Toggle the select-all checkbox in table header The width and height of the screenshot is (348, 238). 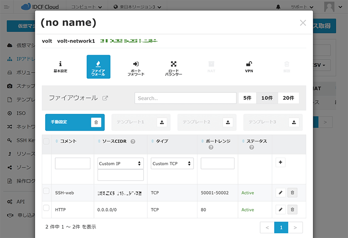click(x=47, y=141)
